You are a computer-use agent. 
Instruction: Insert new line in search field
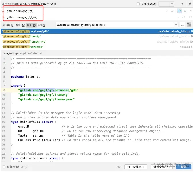pos(172,11)
